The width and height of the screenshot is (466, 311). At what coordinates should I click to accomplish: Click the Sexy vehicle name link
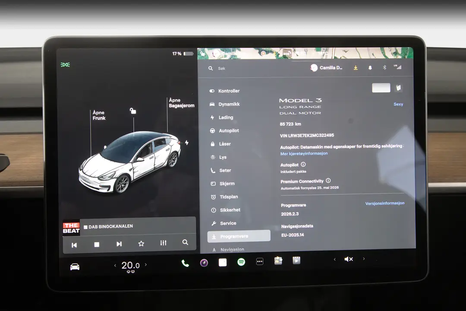click(398, 104)
